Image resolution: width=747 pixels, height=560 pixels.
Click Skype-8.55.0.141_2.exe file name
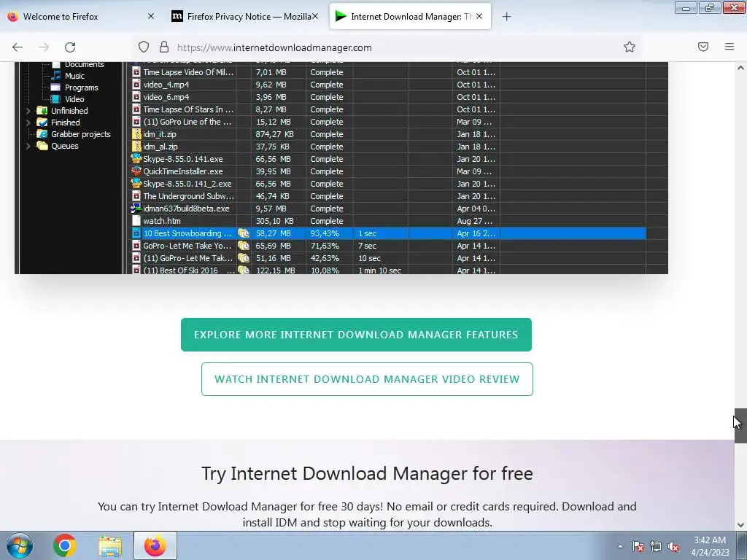coord(187,184)
